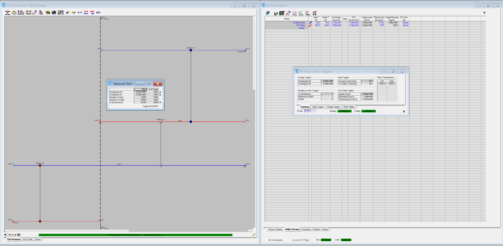This screenshot has width=503, height=246.
Task: Select the yellow node add-exchanger icon
Action: (x=74, y=13)
